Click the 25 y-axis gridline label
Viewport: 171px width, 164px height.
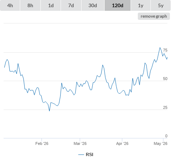[165, 107]
